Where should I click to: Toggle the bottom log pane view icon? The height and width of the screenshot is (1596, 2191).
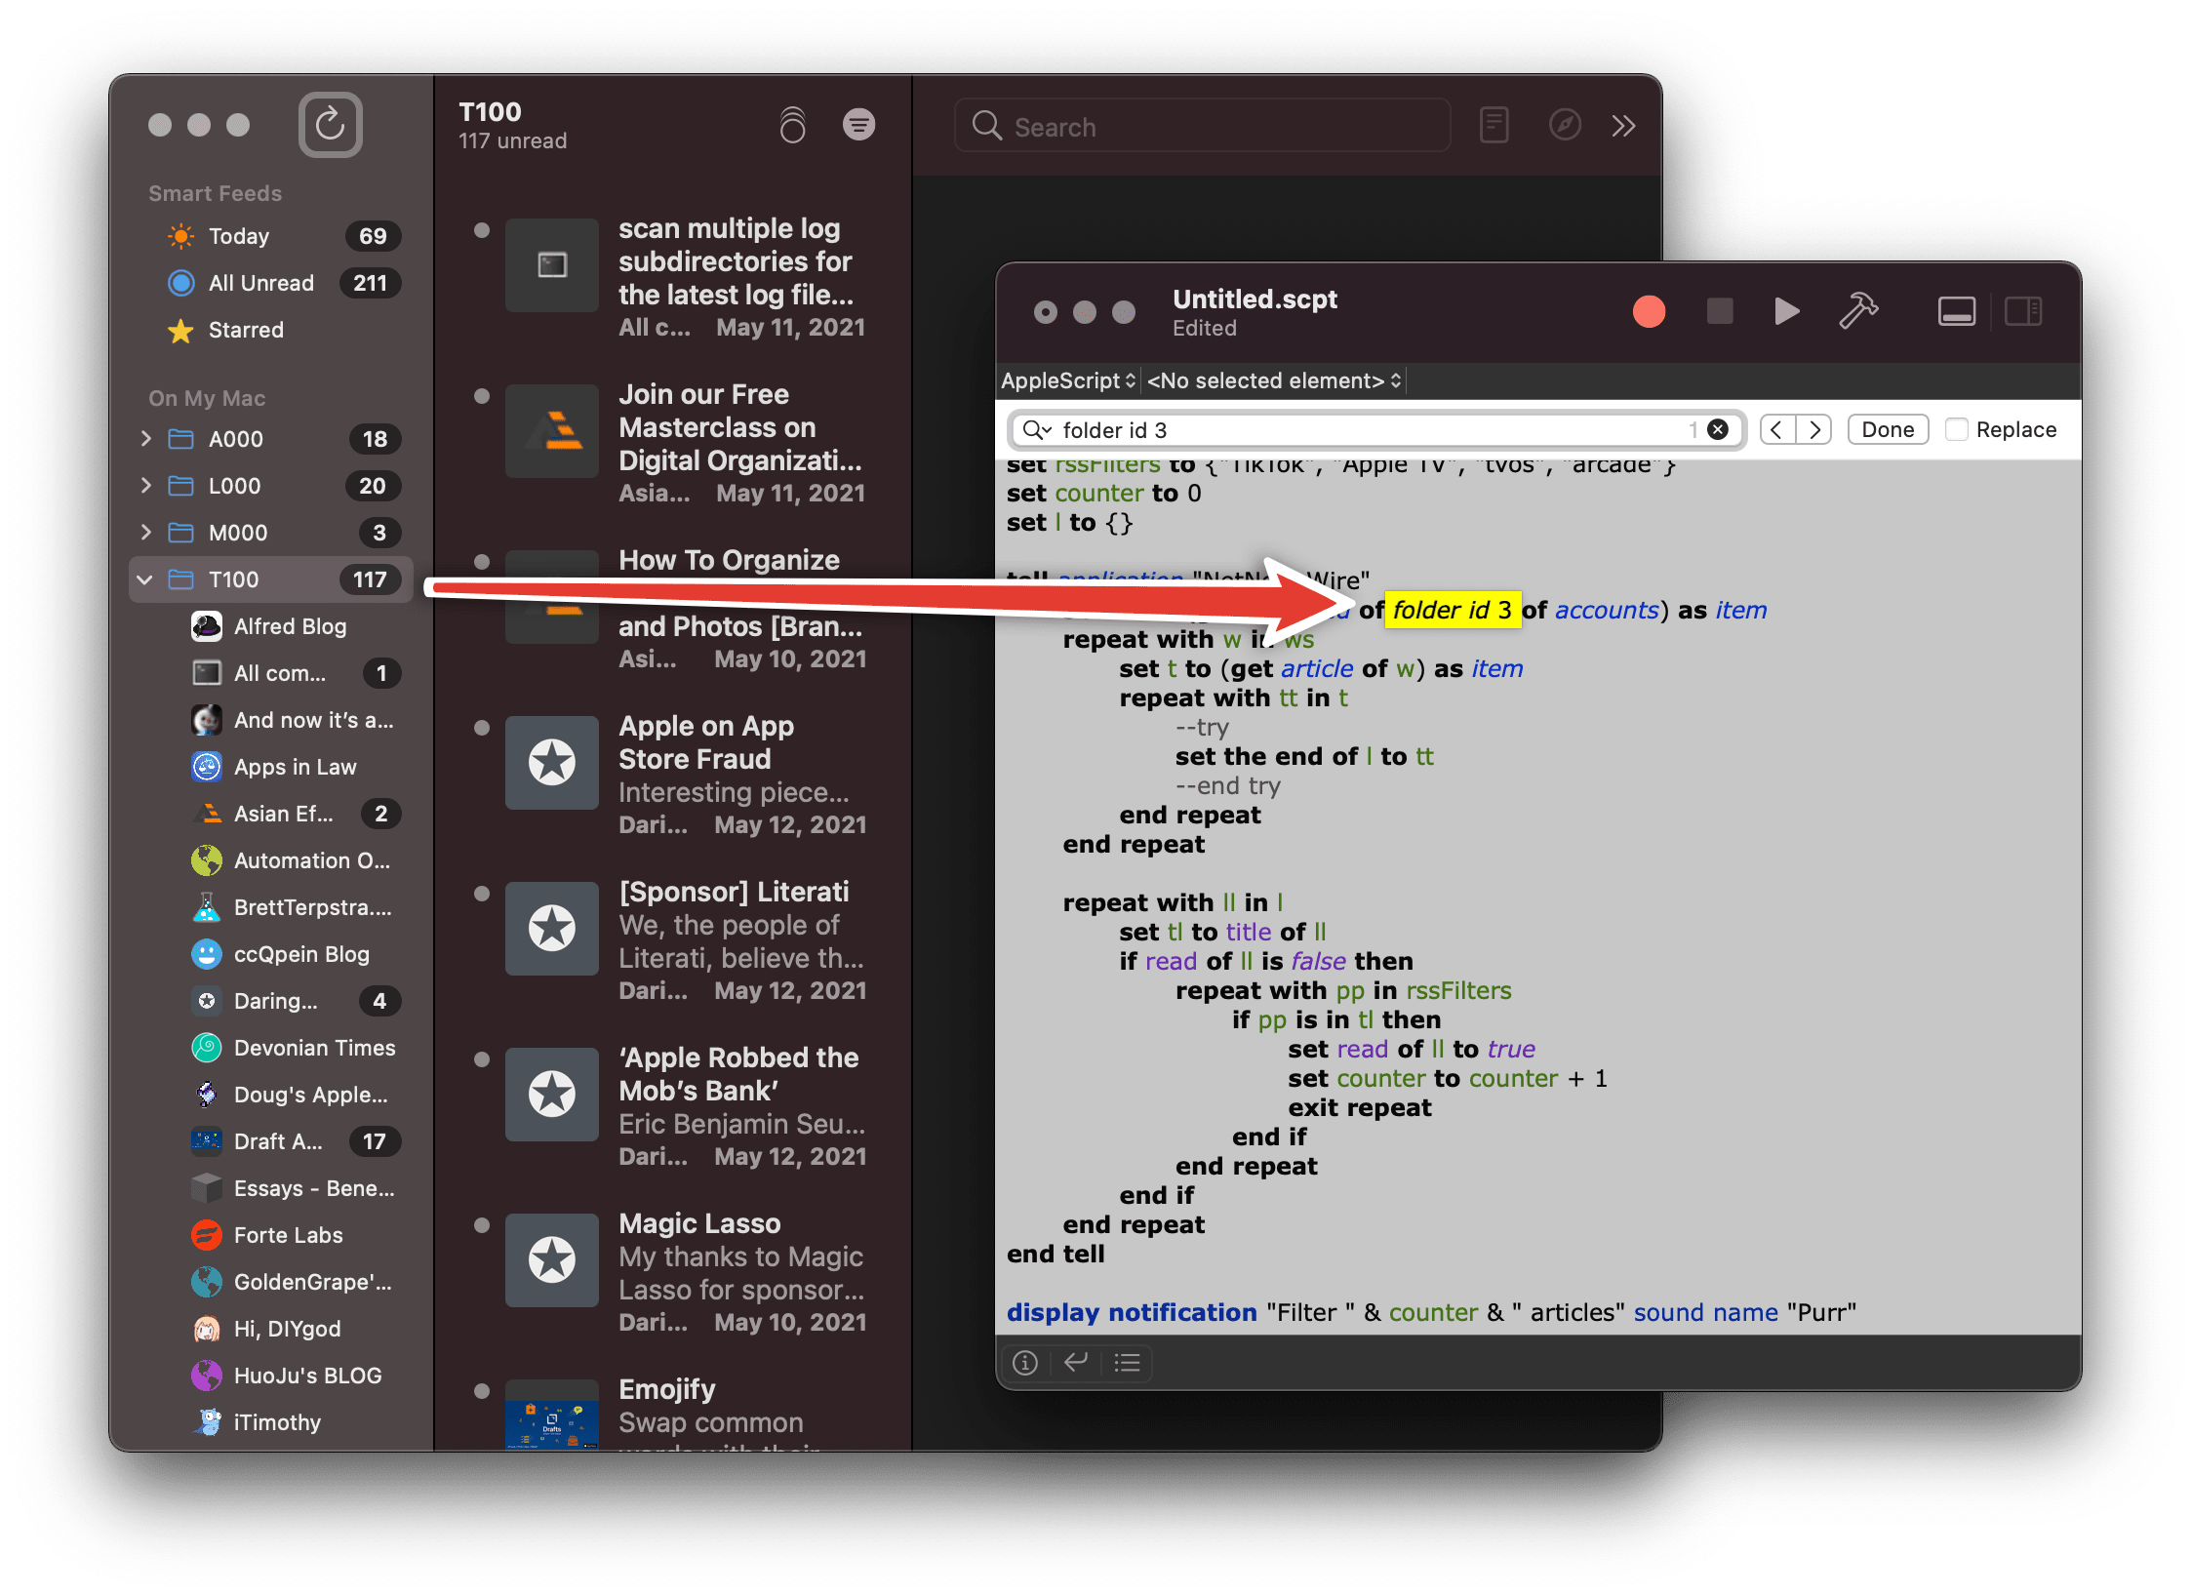[1956, 311]
